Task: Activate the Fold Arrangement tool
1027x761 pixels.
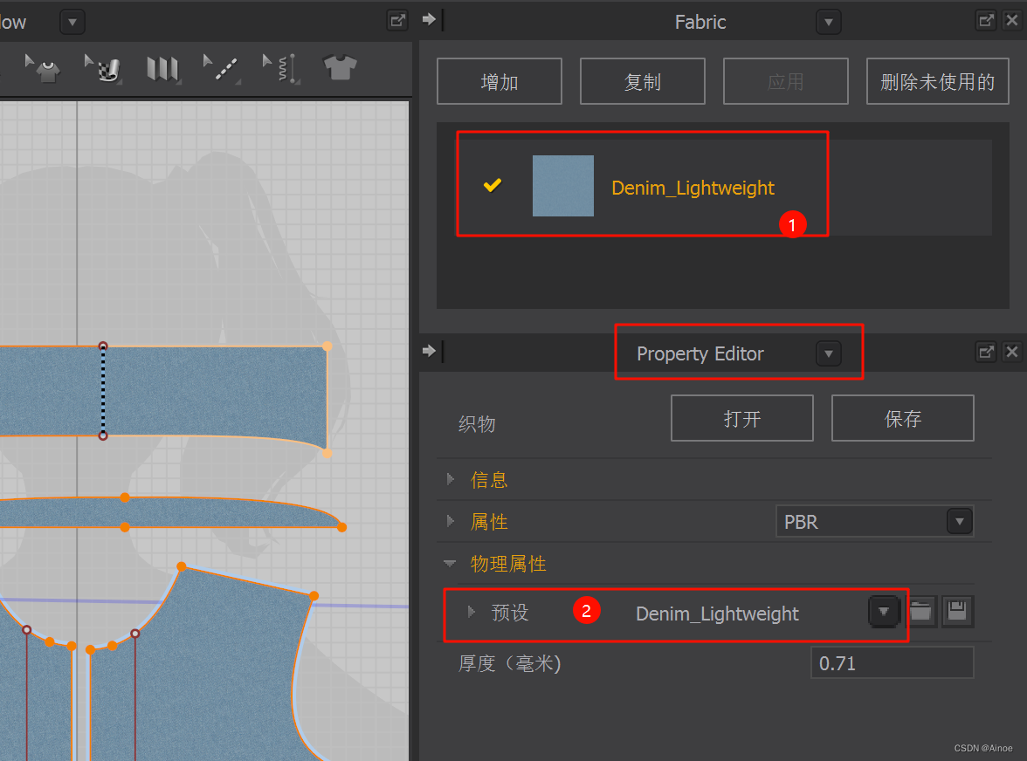Action: point(162,68)
